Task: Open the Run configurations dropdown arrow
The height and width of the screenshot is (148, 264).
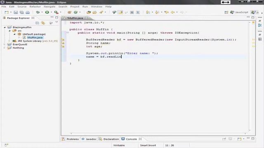Action: (51, 12)
